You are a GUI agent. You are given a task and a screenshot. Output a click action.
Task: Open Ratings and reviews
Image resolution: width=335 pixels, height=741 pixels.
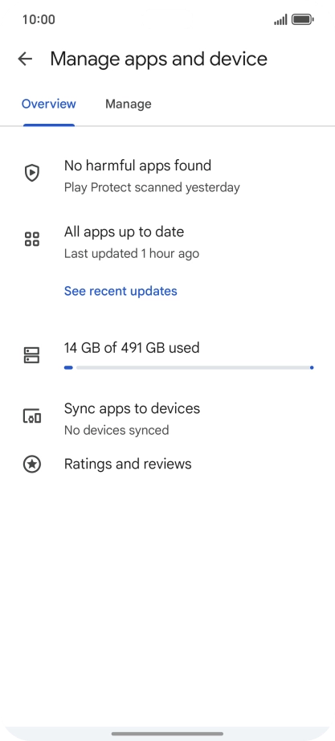167,464
